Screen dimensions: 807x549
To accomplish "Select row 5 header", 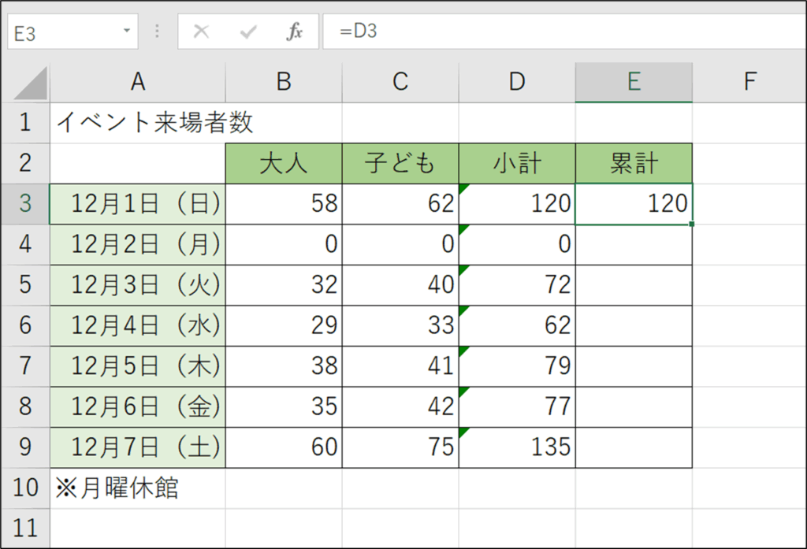I will [25, 285].
